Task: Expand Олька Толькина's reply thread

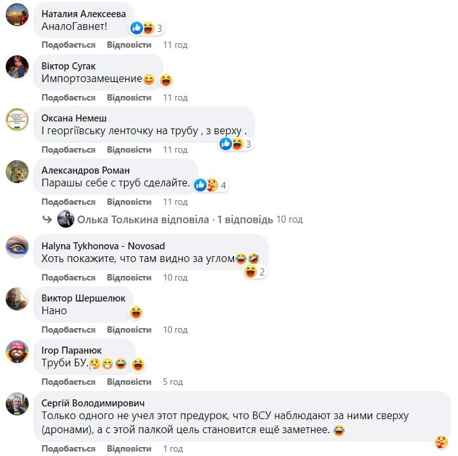Action: pyautogui.click(x=175, y=219)
